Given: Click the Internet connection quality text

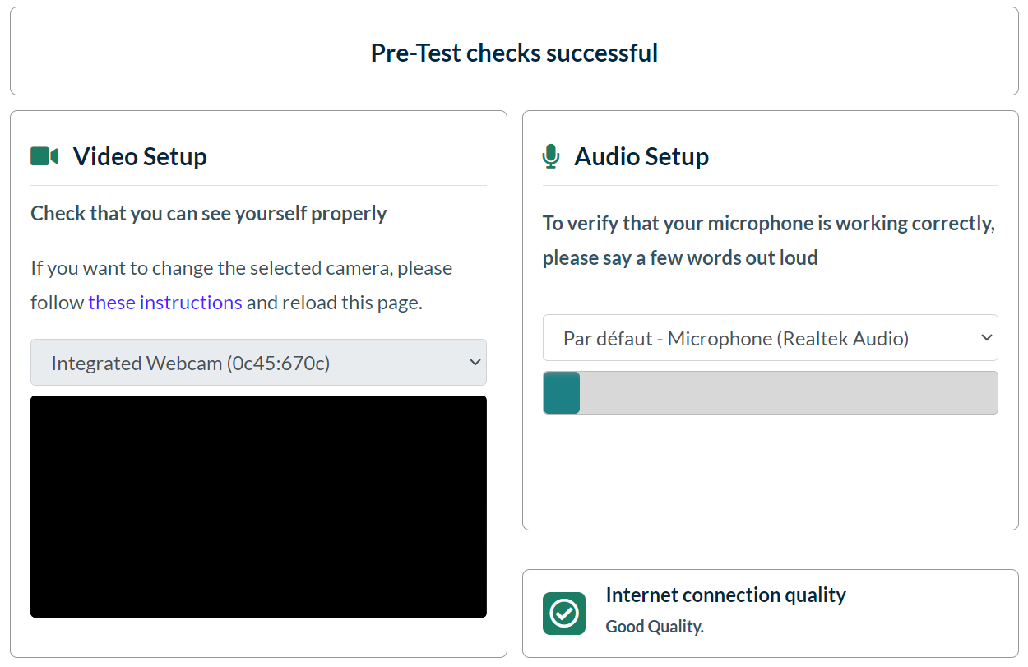Looking at the screenshot, I should (x=725, y=595).
